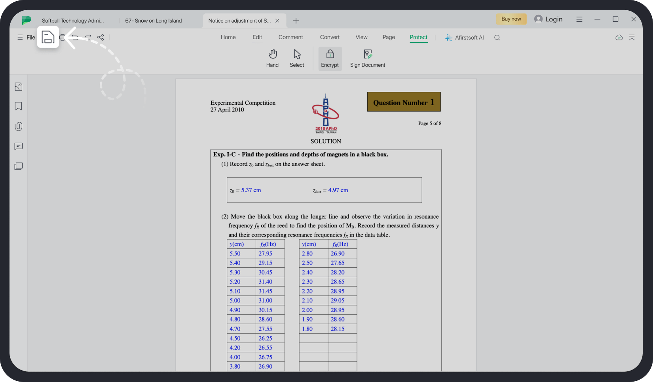The width and height of the screenshot is (653, 382).
Task: Click the user avatar icon
Action: (x=538, y=19)
